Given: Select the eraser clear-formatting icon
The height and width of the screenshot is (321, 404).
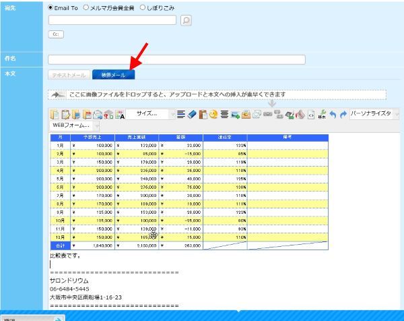Looking at the screenshot, I should click(192, 114).
